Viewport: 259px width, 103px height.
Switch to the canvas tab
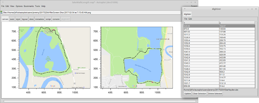point(5,19)
